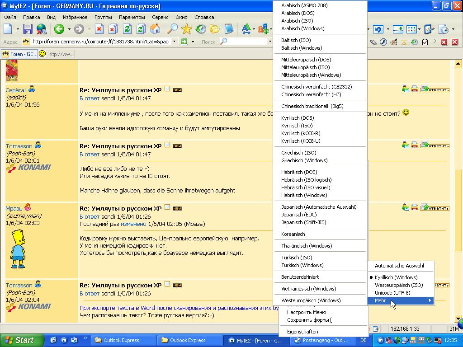Click the yellow folders icon in the toolbar
Screen dimensions: 463x347
click(x=215, y=29)
